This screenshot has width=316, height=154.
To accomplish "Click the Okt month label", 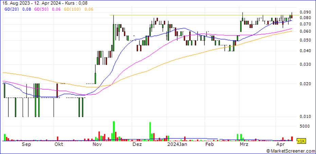I will tap(58, 144).
